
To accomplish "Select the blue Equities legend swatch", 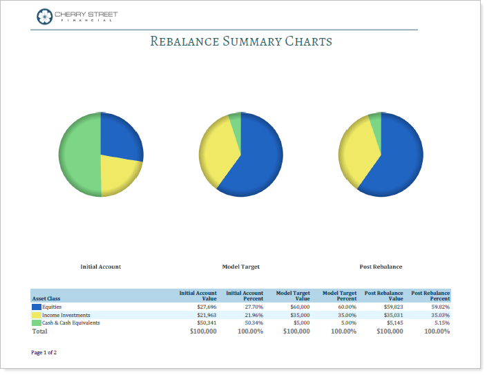I will pyautogui.click(x=36, y=307).
